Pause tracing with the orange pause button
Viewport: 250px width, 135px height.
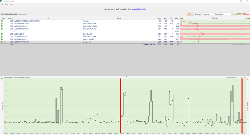pos(189,14)
